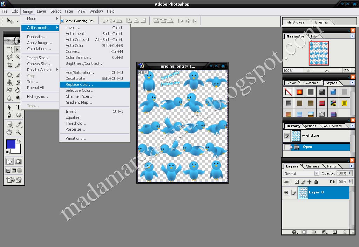This screenshot has height=247, width=359.
Task: Select the Type tool
Action: pos(18,107)
